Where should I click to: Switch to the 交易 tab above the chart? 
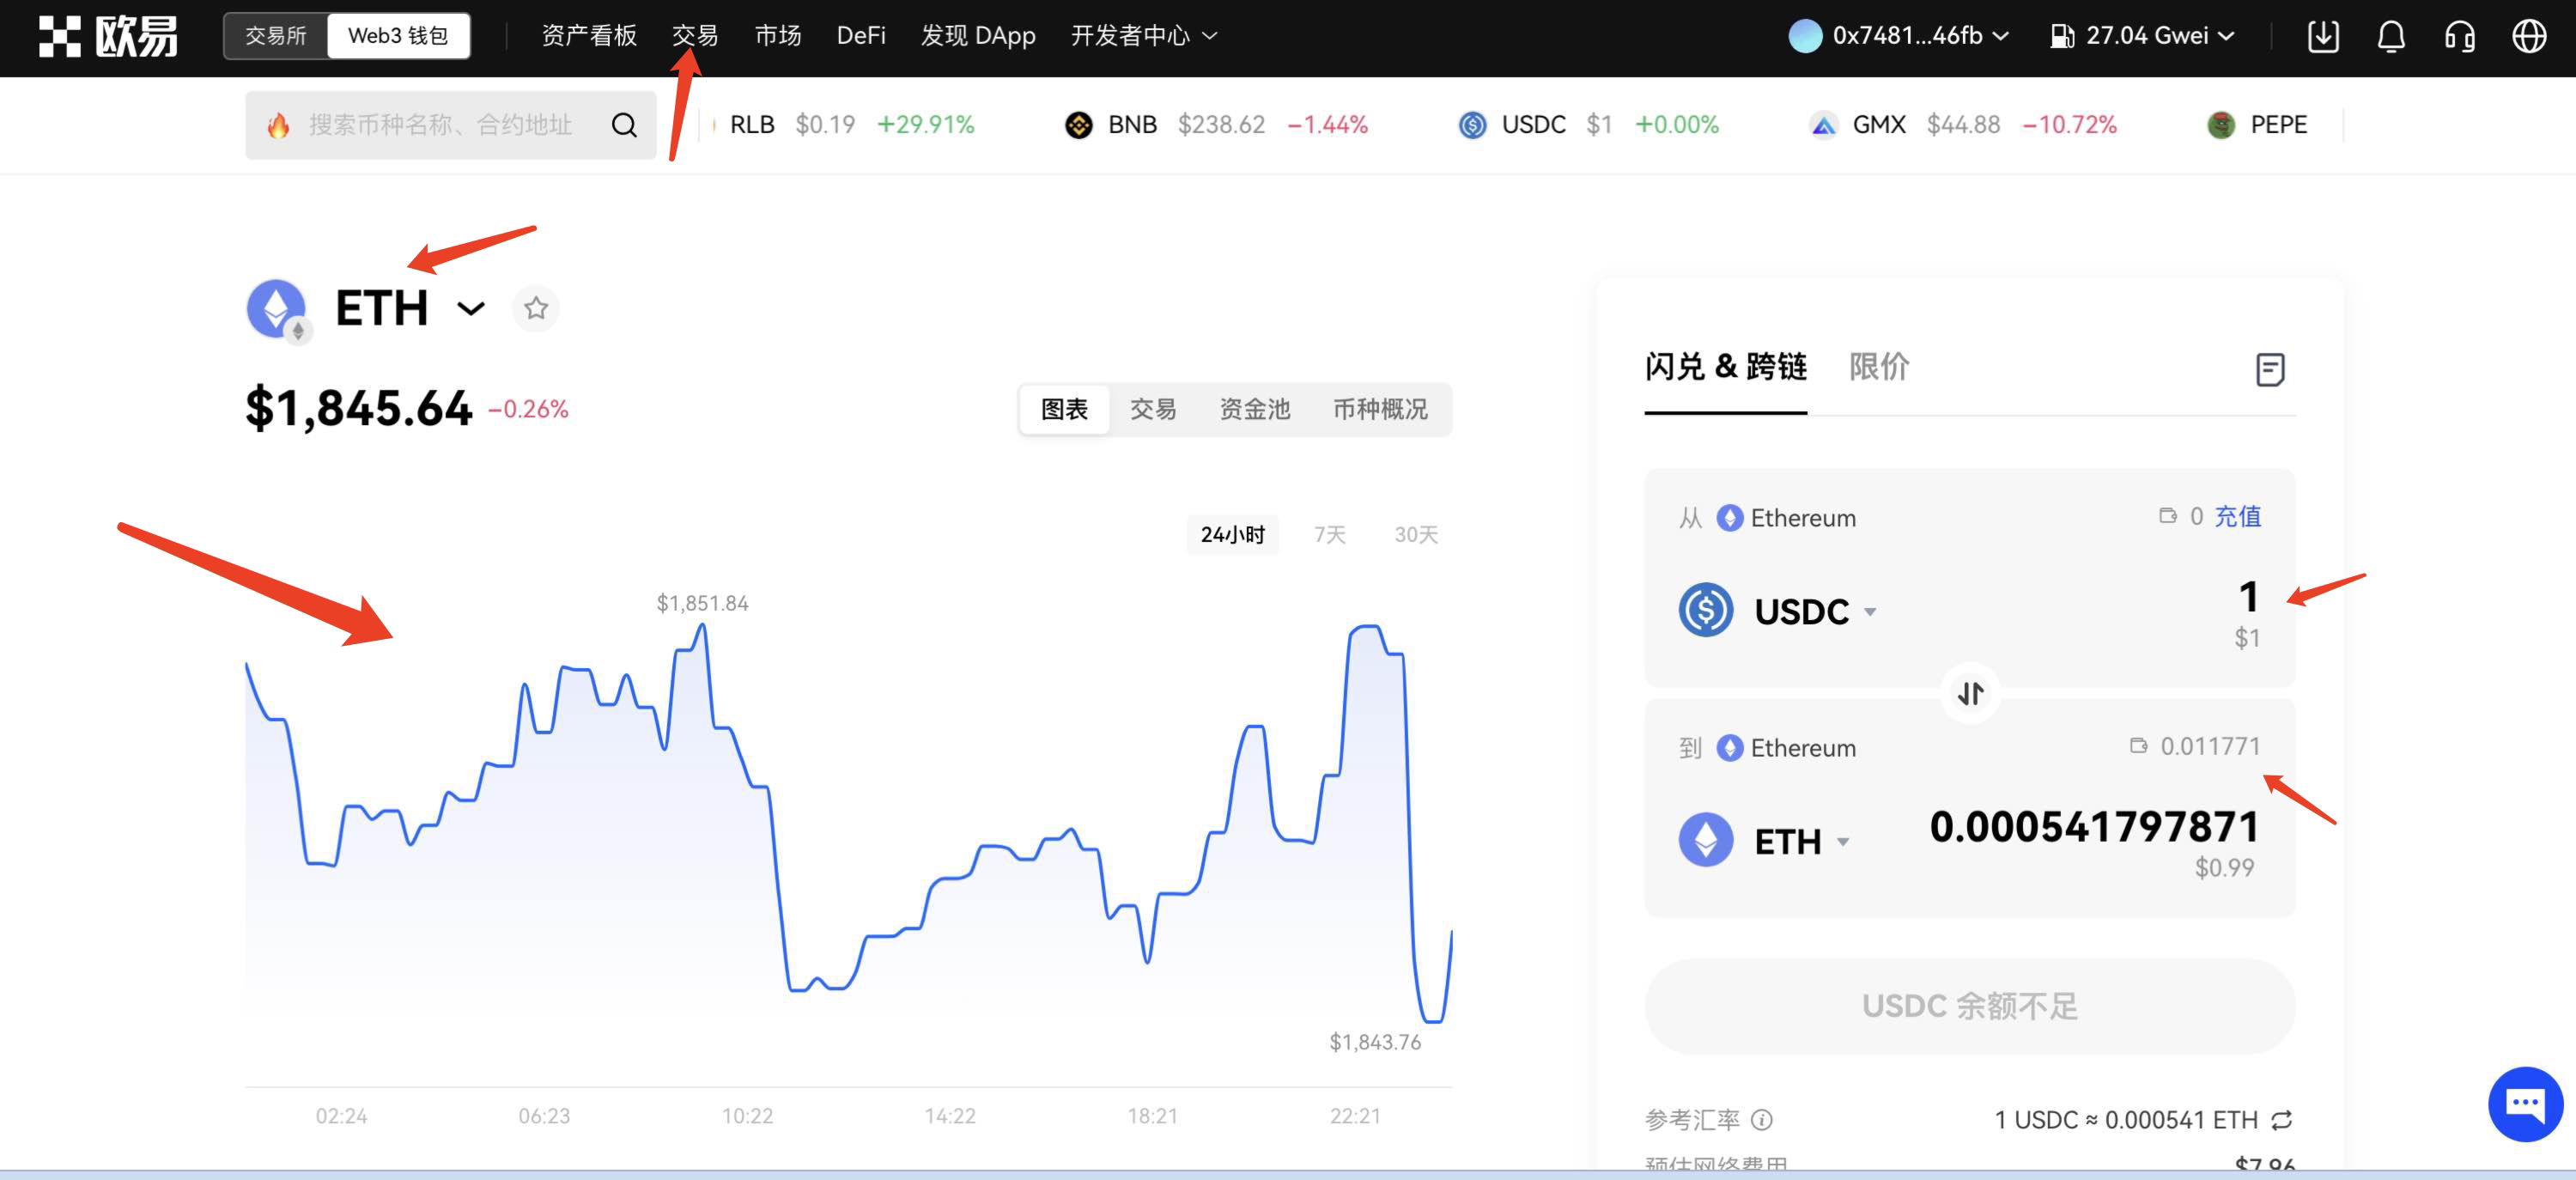(x=1153, y=409)
